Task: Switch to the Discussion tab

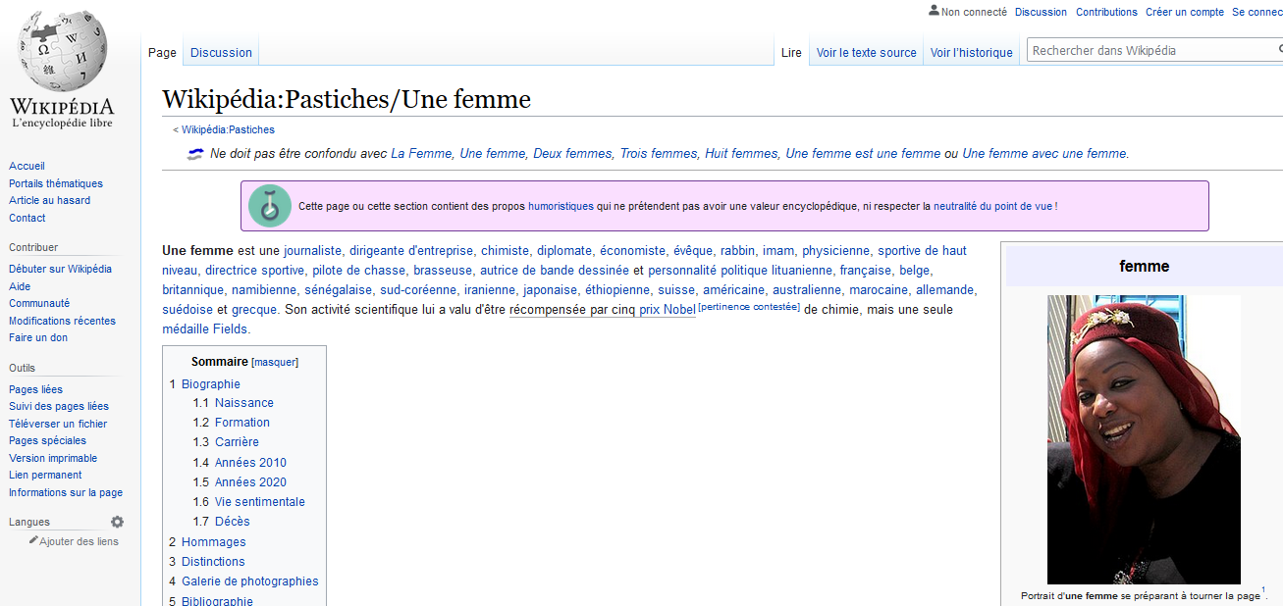Action: coord(221,53)
